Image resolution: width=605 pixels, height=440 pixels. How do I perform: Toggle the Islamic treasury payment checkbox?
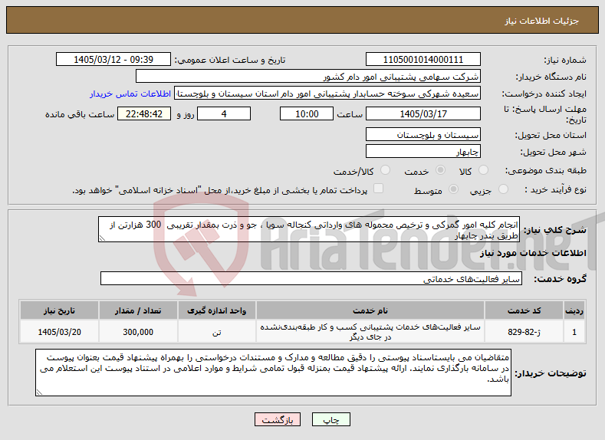(x=379, y=188)
